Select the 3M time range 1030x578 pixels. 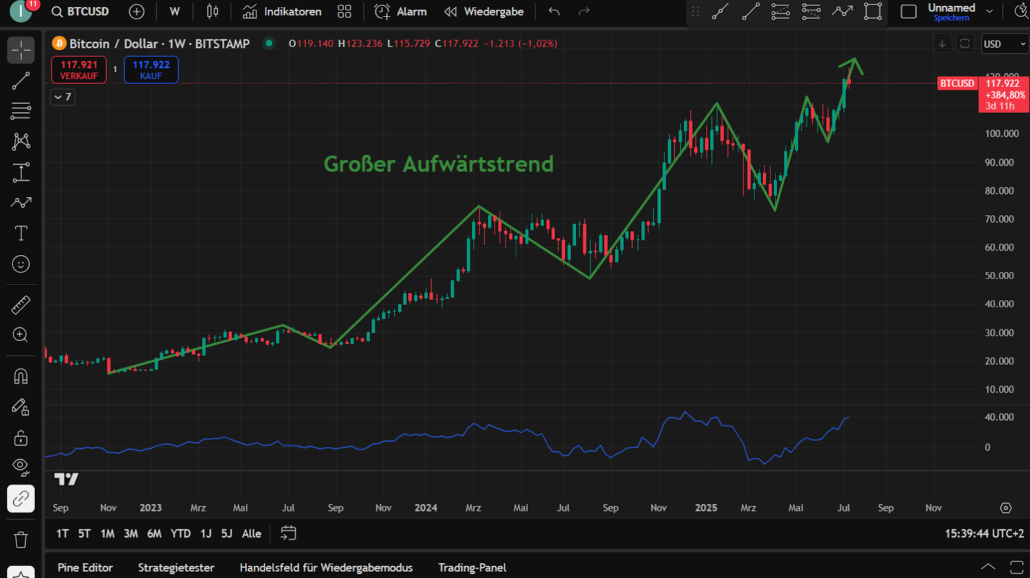point(131,534)
